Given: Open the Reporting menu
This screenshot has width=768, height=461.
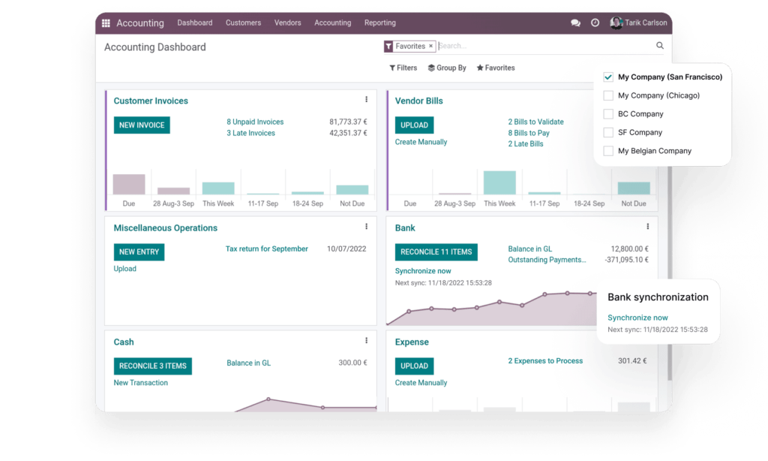Looking at the screenshot, I should point(379,23).
